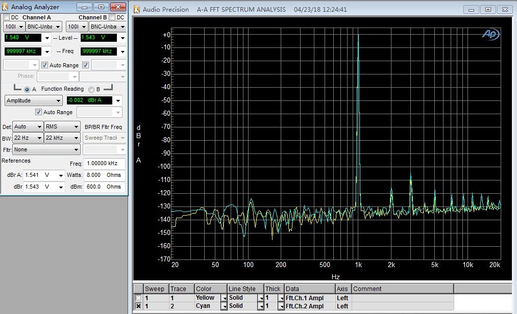Enable DC coupling for Channel B
Screen dimensions: 517x314
tap(112, 17)
